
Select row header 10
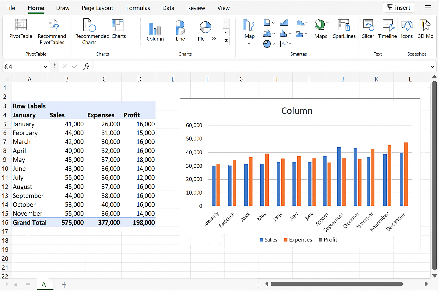[5, 169]
